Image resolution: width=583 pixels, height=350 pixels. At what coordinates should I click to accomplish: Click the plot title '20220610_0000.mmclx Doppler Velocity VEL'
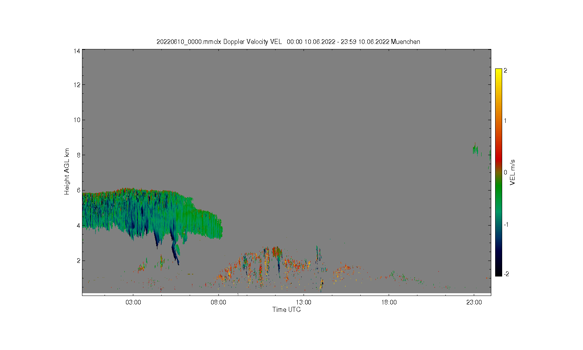pos(219,42)
